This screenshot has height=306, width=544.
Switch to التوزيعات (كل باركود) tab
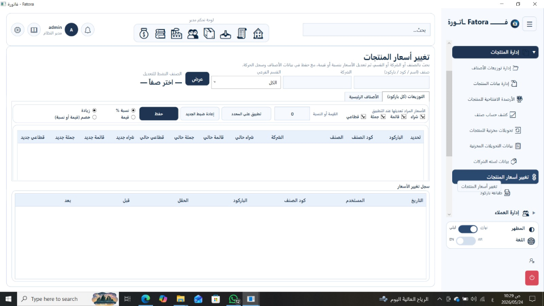click(x=406, y=97)
